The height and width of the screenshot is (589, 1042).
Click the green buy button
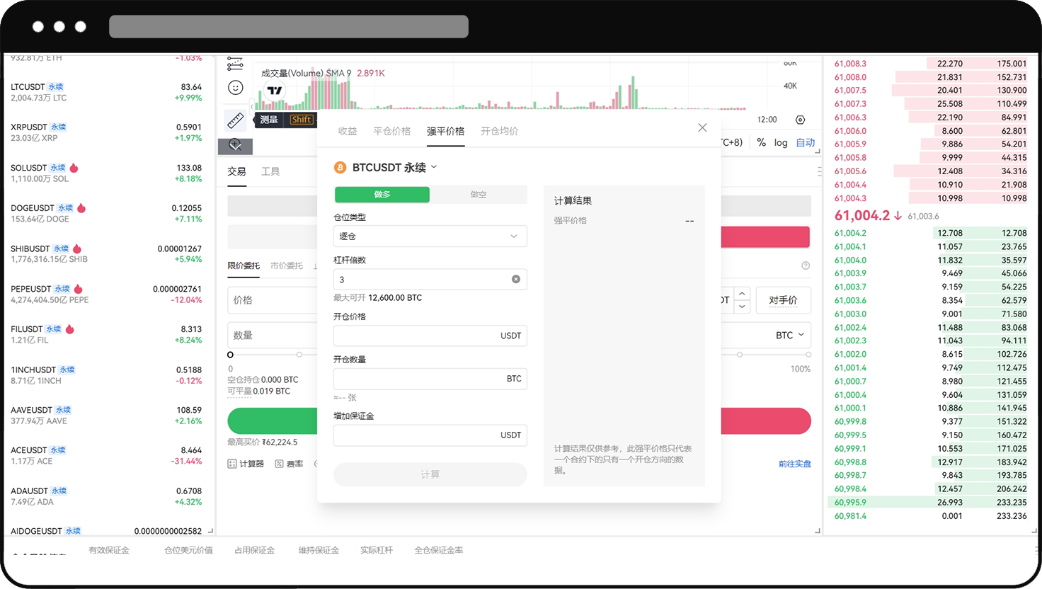tap(273, 421)
